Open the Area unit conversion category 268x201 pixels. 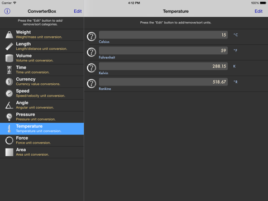point(42,152)
